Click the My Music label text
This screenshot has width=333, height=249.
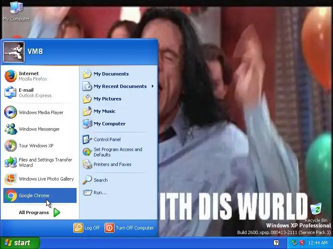click(104, 111)
